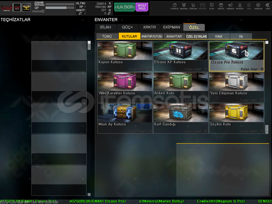The image size is (272, 204).
Task: Select the Askeri Kutu box
Action: pyautogui.click(x=181, y=87)
